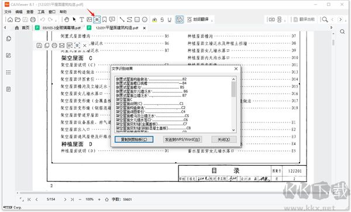Open the 编辑 menu
The height and width of the screenshot is (212, 351).
coord(19,12)
